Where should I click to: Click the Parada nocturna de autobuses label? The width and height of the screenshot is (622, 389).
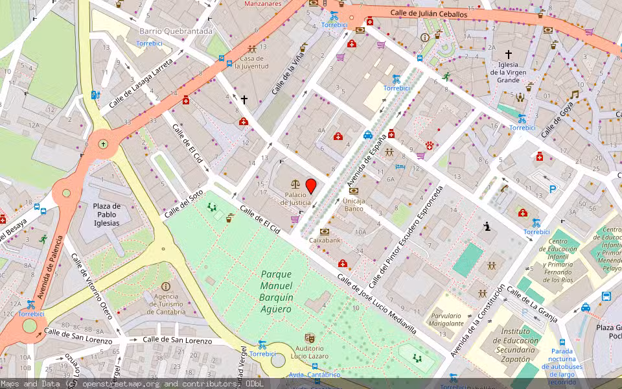562,367
